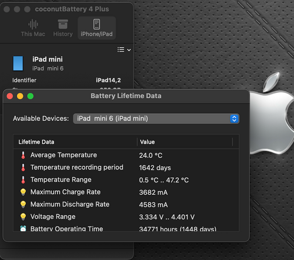The image size is (294, 260).
Task: Click the Value column header
Action: click(185, 142)
